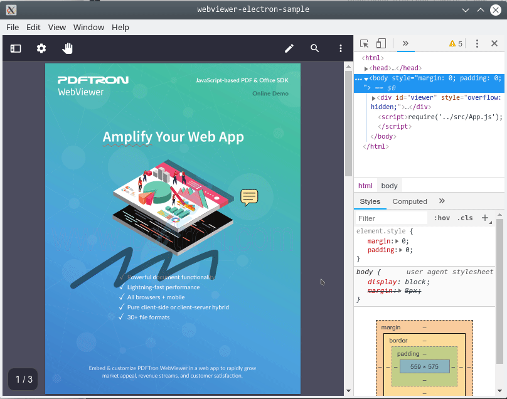The width and height of the screenshot is (507, 399).
Task: Click the document vertical scrollbar thumb
Action: (x=348, y=119)
